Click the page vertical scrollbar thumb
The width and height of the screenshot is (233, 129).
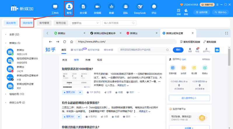pos(229,57)
